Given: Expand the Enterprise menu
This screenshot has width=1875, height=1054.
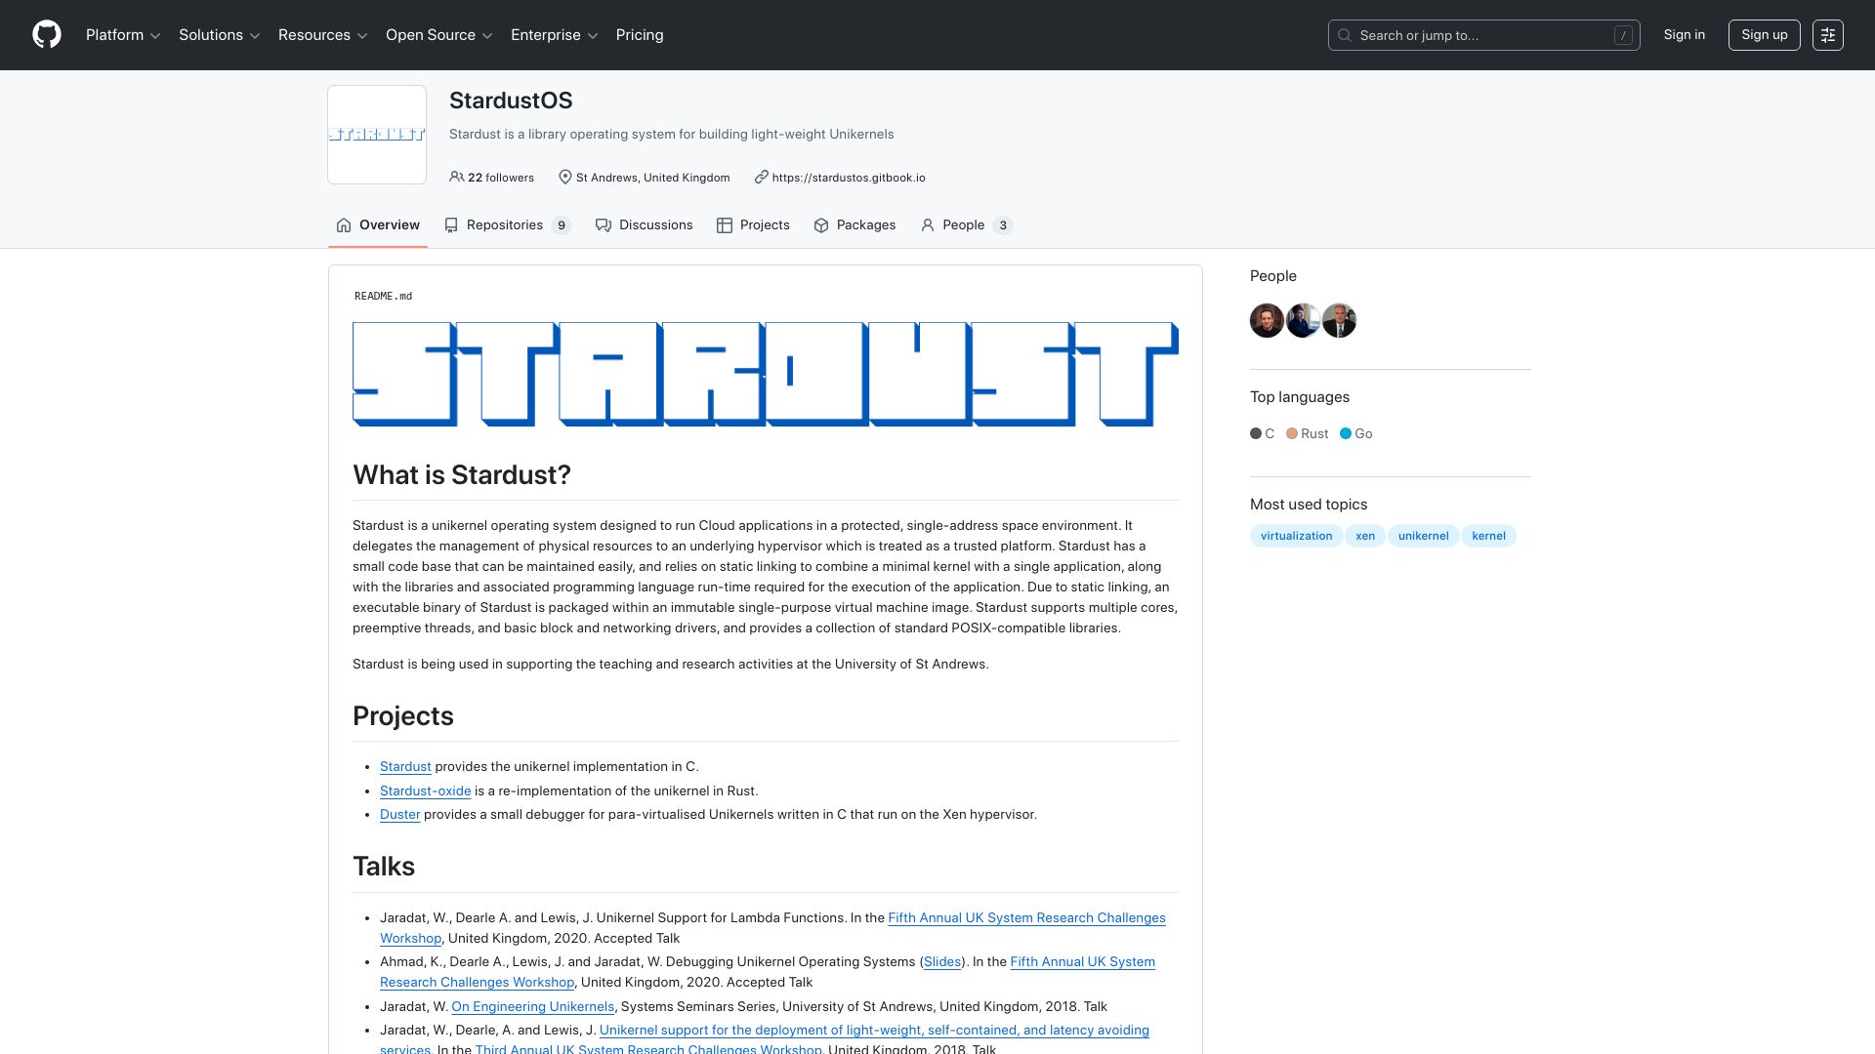Looking at the screenshot, I should [555, 35].
